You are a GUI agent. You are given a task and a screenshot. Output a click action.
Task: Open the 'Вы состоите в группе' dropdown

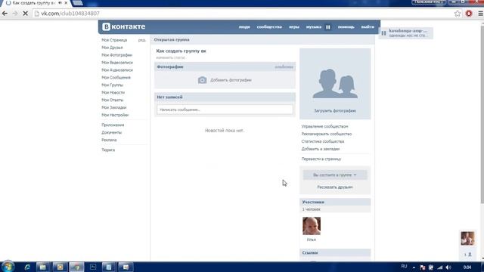click(335, 175)
